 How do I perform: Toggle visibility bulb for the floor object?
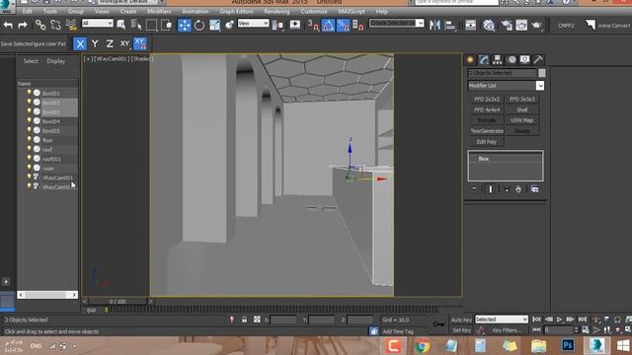(x=29, y=139)
